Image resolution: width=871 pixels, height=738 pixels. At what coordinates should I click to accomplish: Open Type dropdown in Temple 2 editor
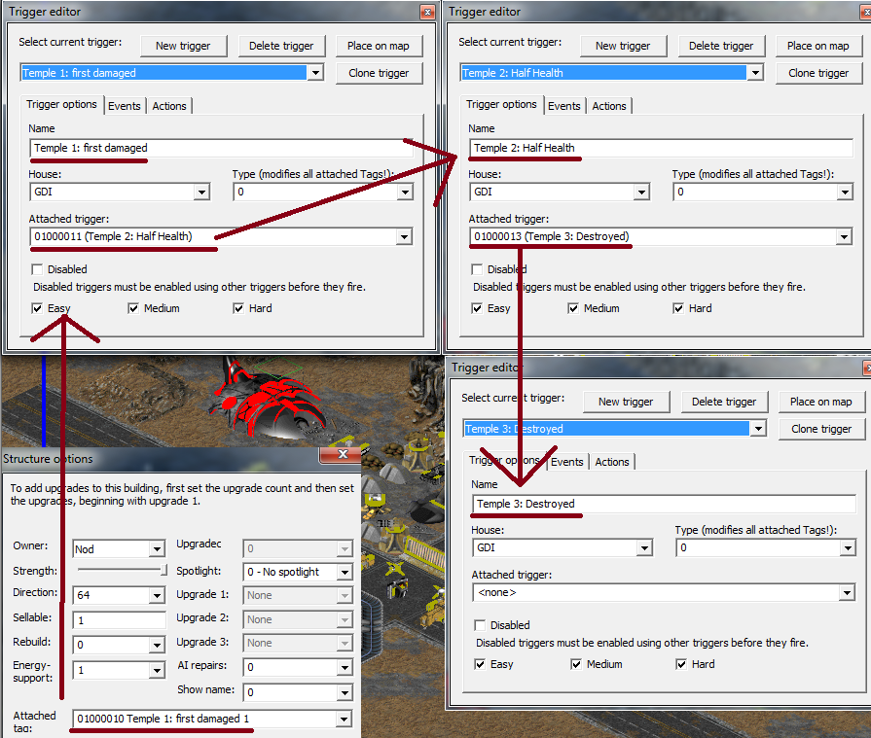pyautogui.click(x=845, y=192)
